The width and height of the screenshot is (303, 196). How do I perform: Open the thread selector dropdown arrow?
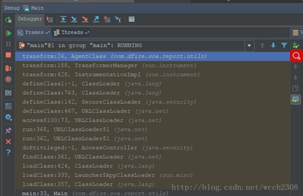[x=249, y=46]
